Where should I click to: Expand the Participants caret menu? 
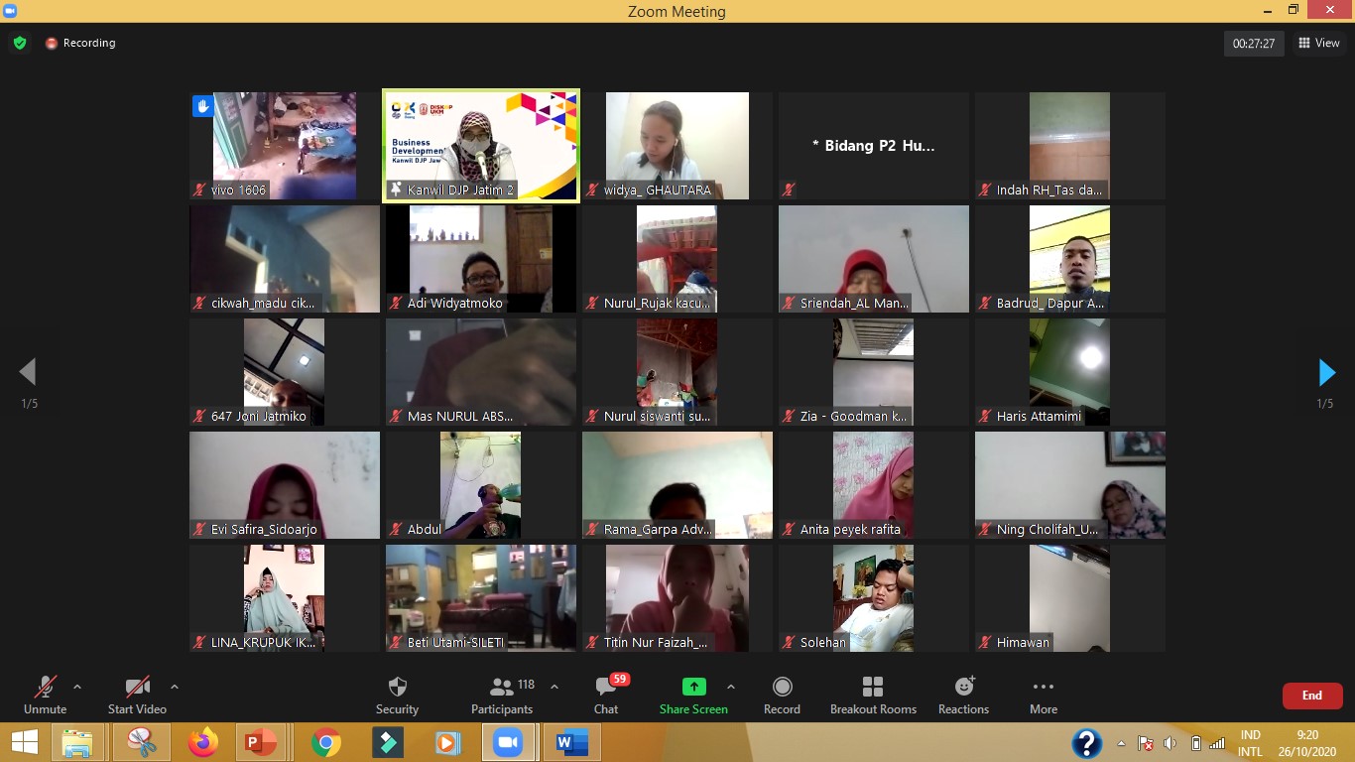click(554, 687)
